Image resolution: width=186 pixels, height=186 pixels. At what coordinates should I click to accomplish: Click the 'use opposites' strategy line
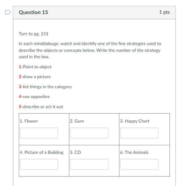click(34, 97)
